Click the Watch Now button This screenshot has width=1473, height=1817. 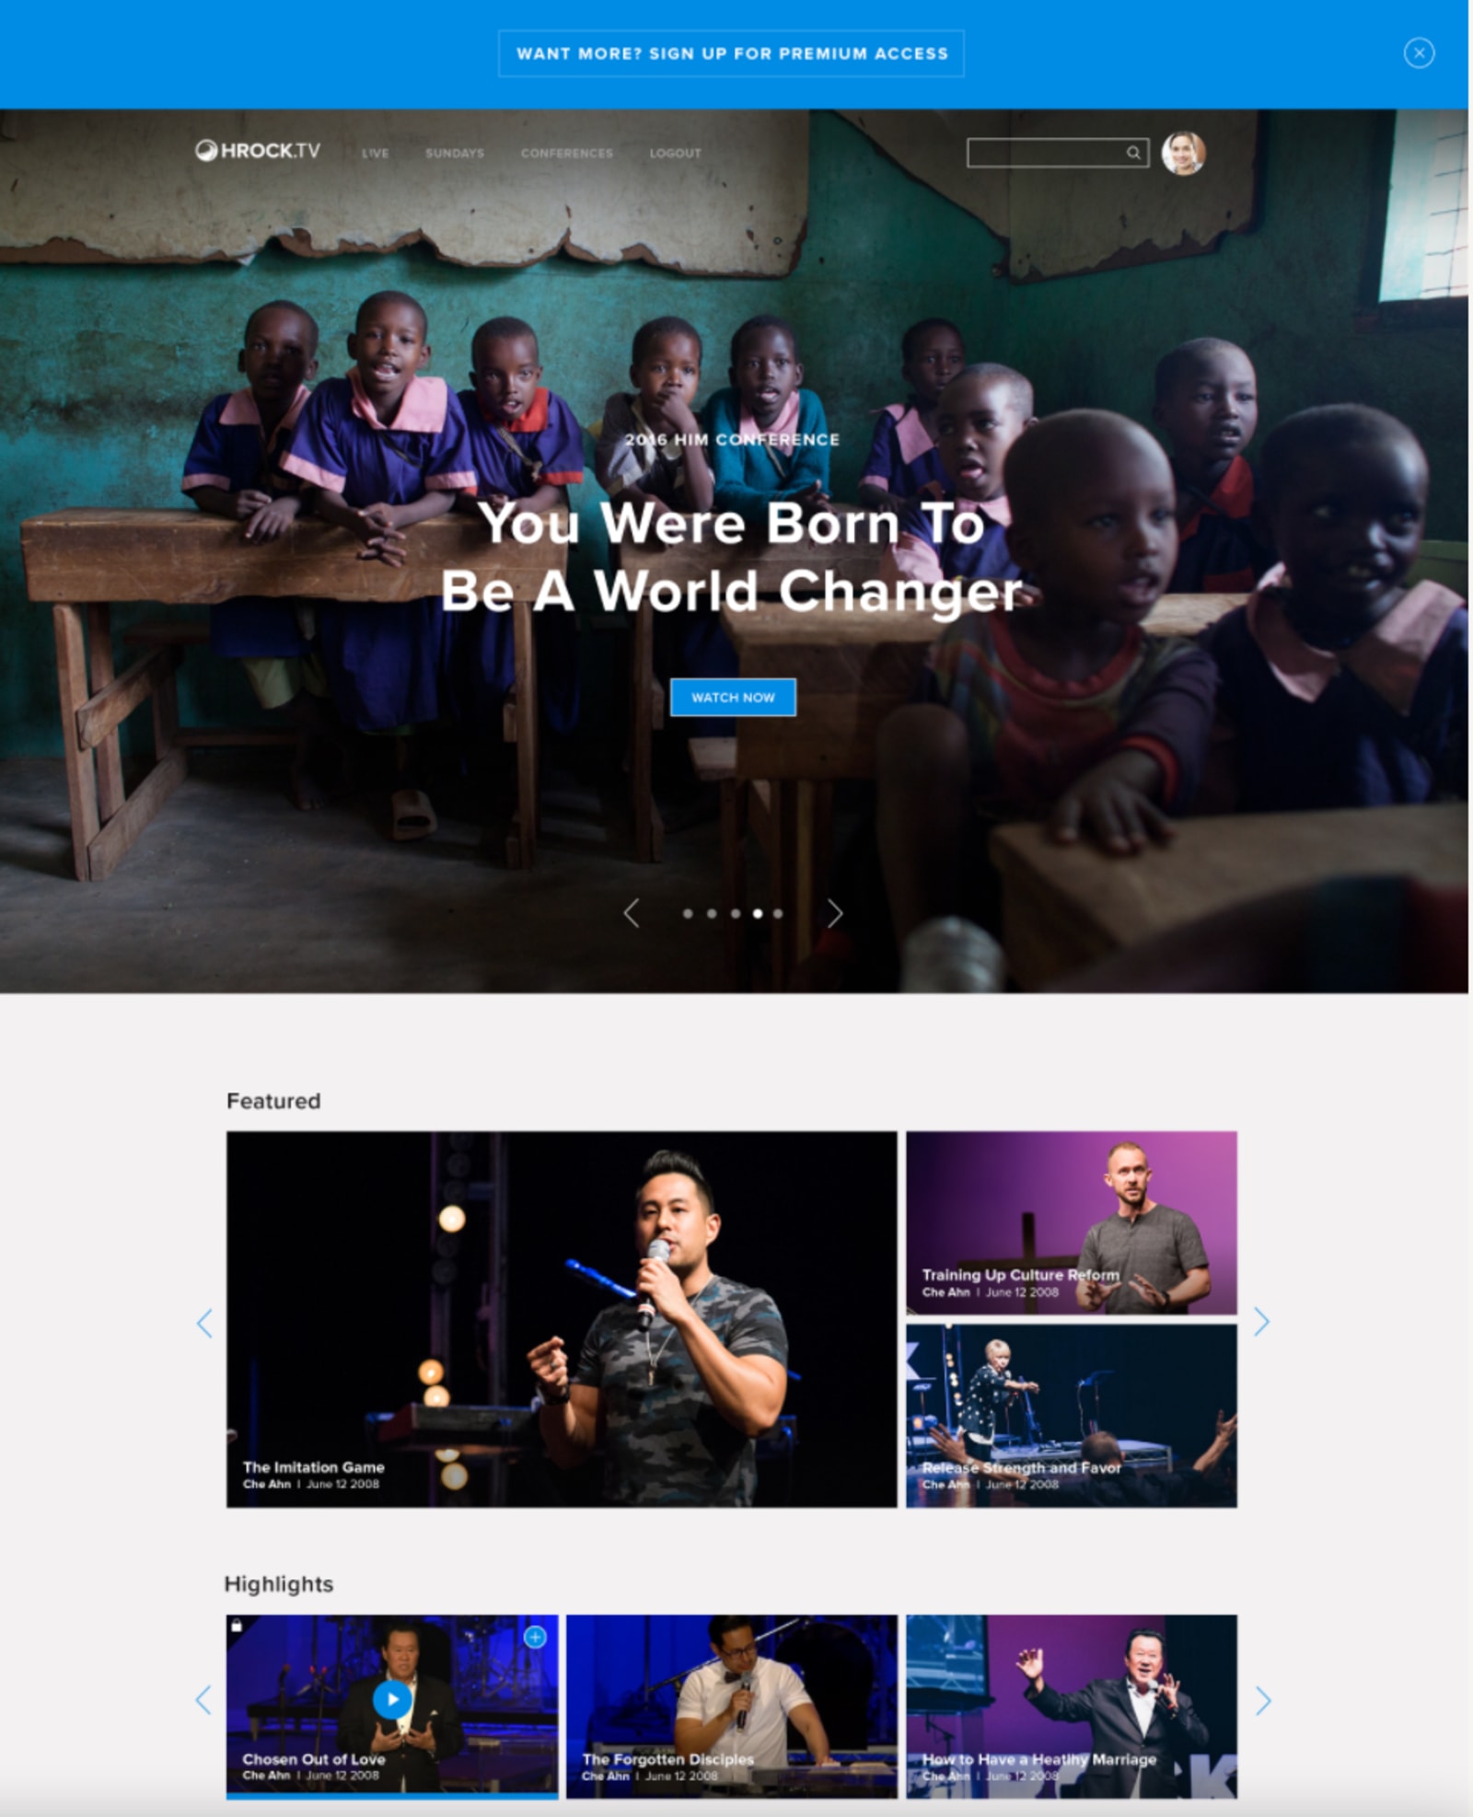[x=733, y=697]
